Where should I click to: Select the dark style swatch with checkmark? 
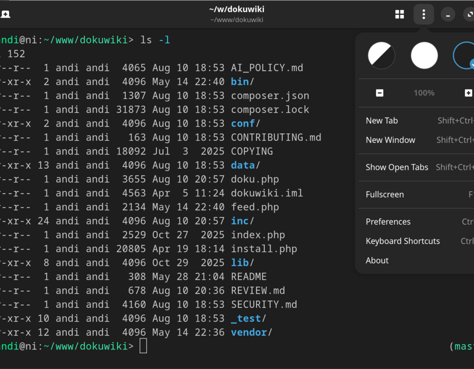click(463, 55)
